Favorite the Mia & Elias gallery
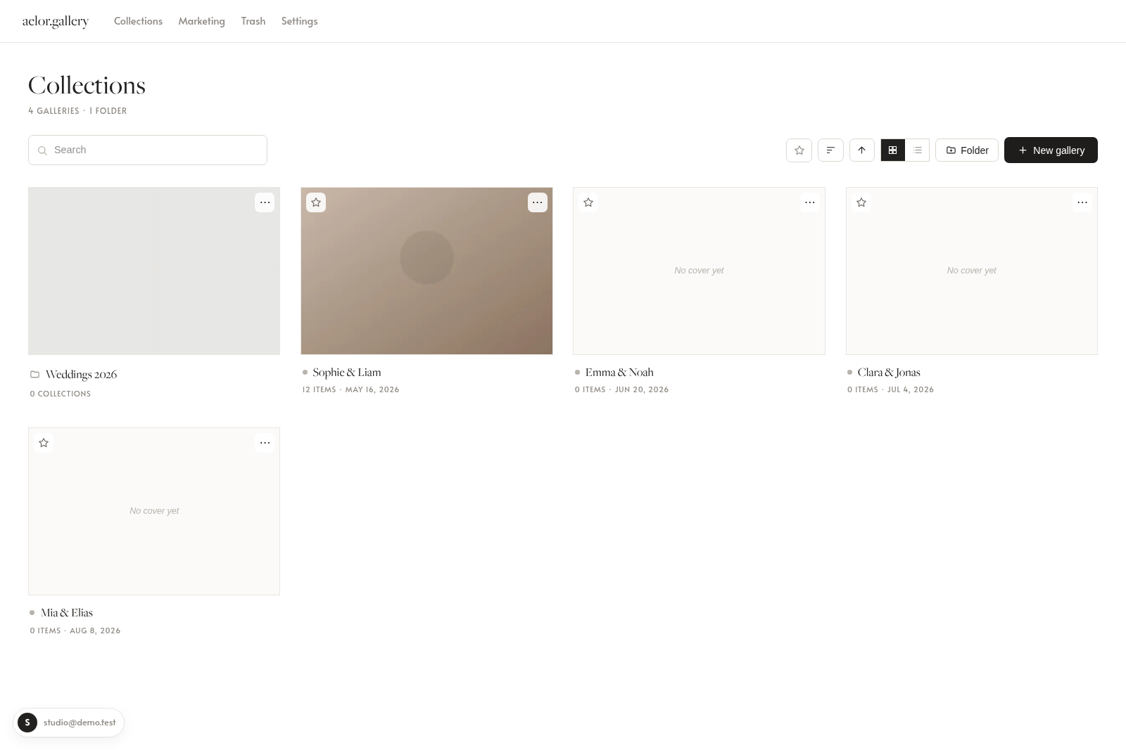The height and width of the screenshot is (750, 1126). coord(44,443)
